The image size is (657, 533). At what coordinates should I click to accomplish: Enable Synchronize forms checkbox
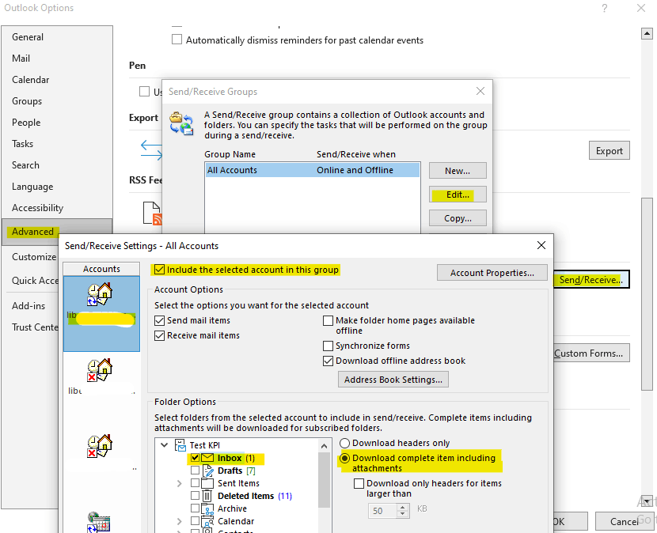point(328,346)
